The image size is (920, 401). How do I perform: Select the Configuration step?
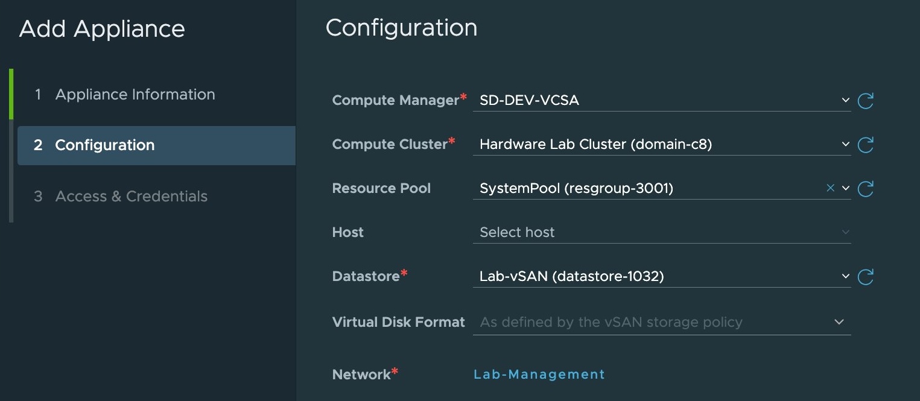tap(104, 145)
